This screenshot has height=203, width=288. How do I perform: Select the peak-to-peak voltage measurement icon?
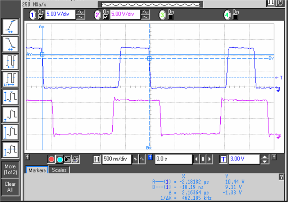pos(10,97)
